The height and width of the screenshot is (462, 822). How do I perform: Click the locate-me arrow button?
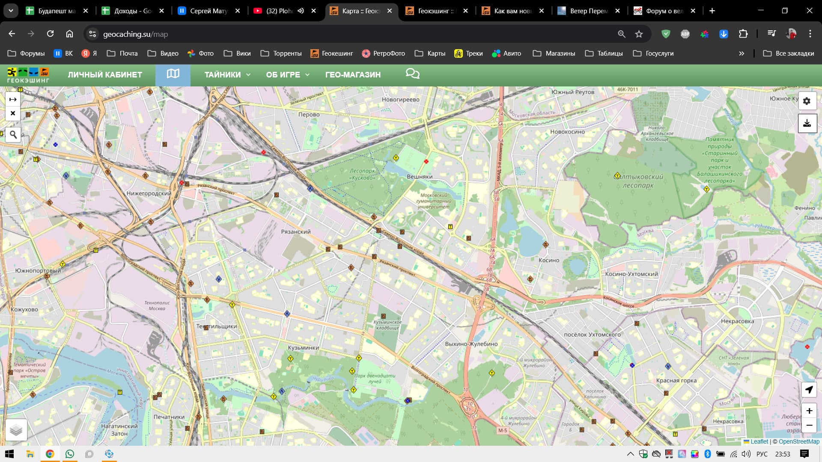click(809, 390)
